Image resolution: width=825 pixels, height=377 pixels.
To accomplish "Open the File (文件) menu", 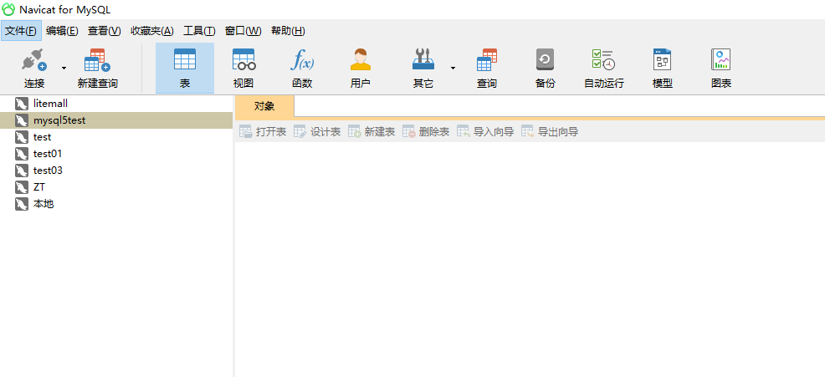I will pyautogui.click(x=21, y=31).
